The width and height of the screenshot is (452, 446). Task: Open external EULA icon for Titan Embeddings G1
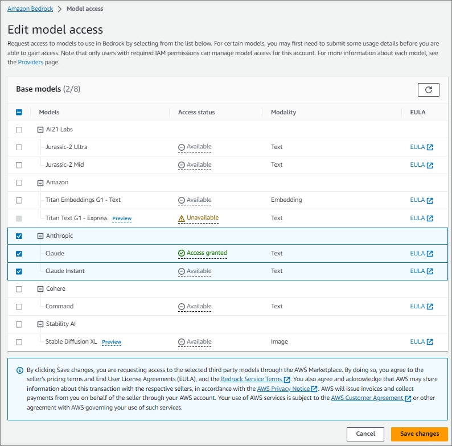(430, 200)
